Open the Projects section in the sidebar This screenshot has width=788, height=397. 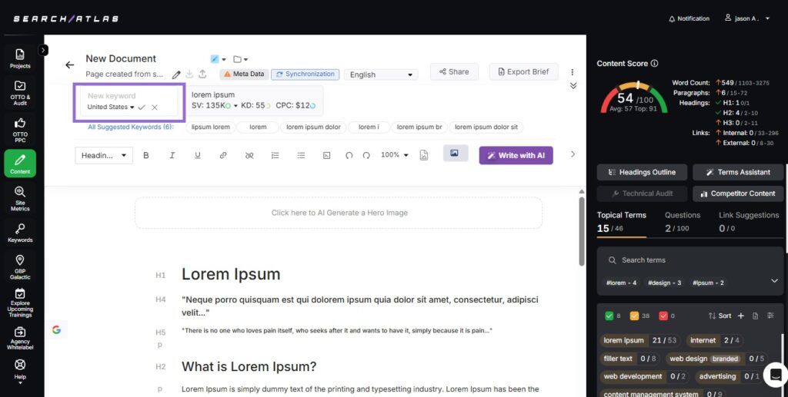click(x=20, y=58)
